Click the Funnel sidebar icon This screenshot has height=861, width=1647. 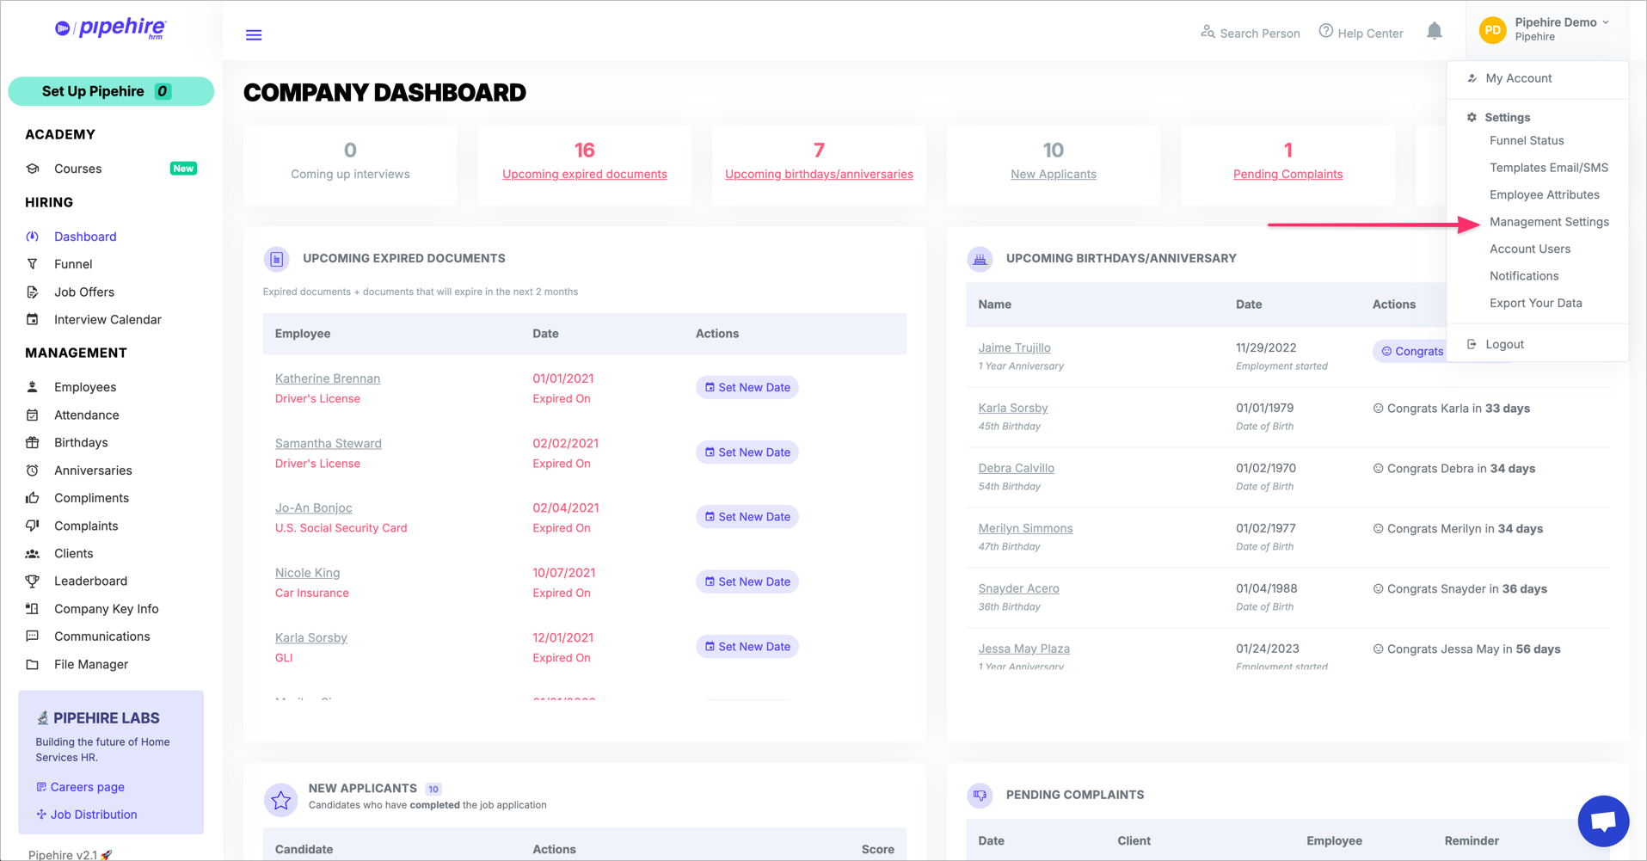click(33, 264)
